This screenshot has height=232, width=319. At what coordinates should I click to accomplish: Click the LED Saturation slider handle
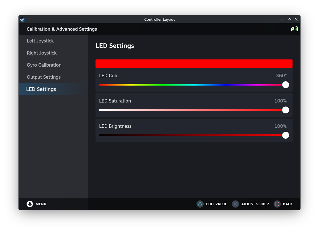[x=286, y=110]
